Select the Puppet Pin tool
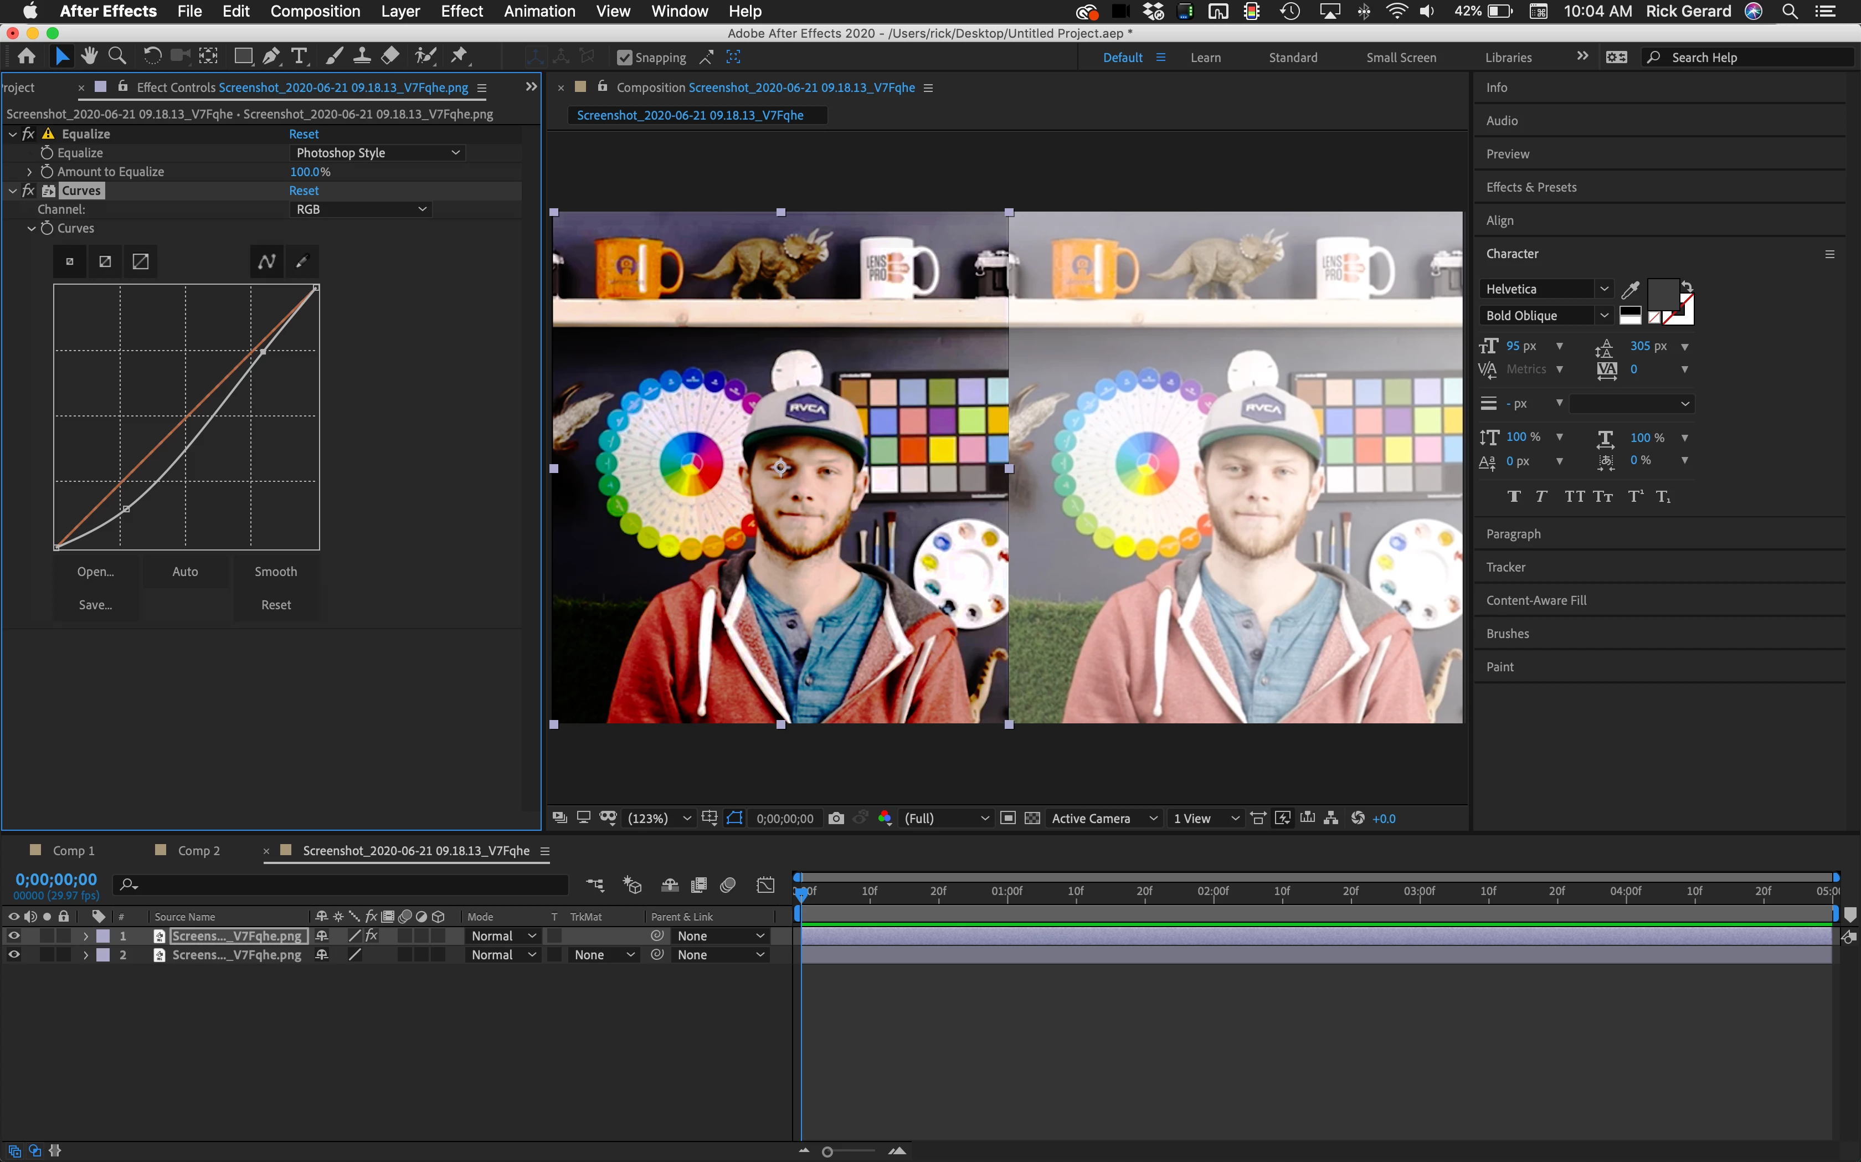This screenshot has width=1861, height=1162. pyautogui.click(x=459, y=56)
